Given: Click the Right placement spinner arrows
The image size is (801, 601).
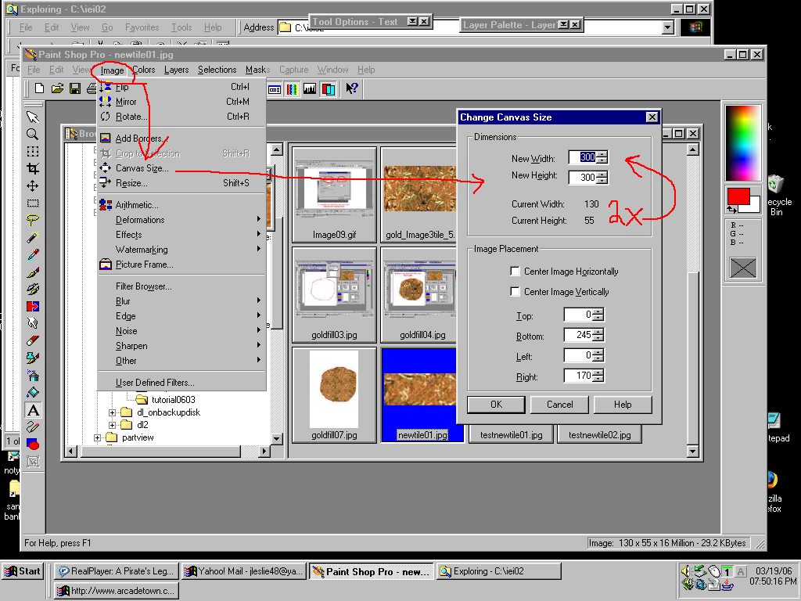Looking at the screenshot, I should coord(598,376).
